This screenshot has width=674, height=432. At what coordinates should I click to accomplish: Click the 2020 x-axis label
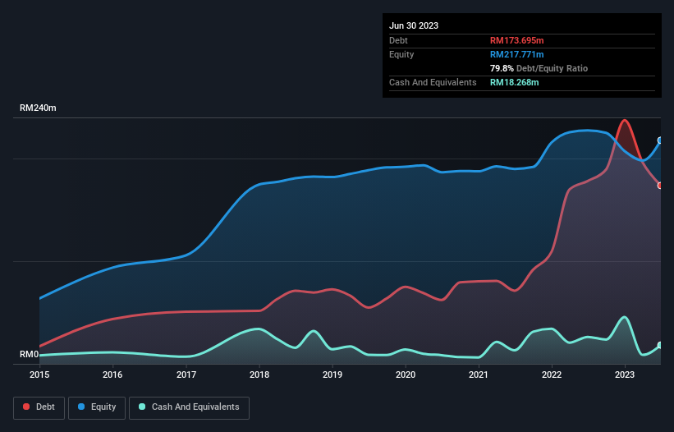tap(406, 375)
